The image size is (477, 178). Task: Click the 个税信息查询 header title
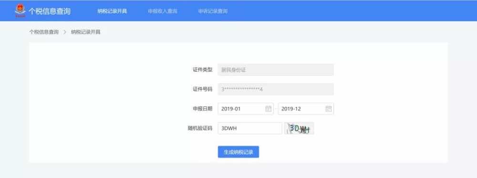coord(49,11)
